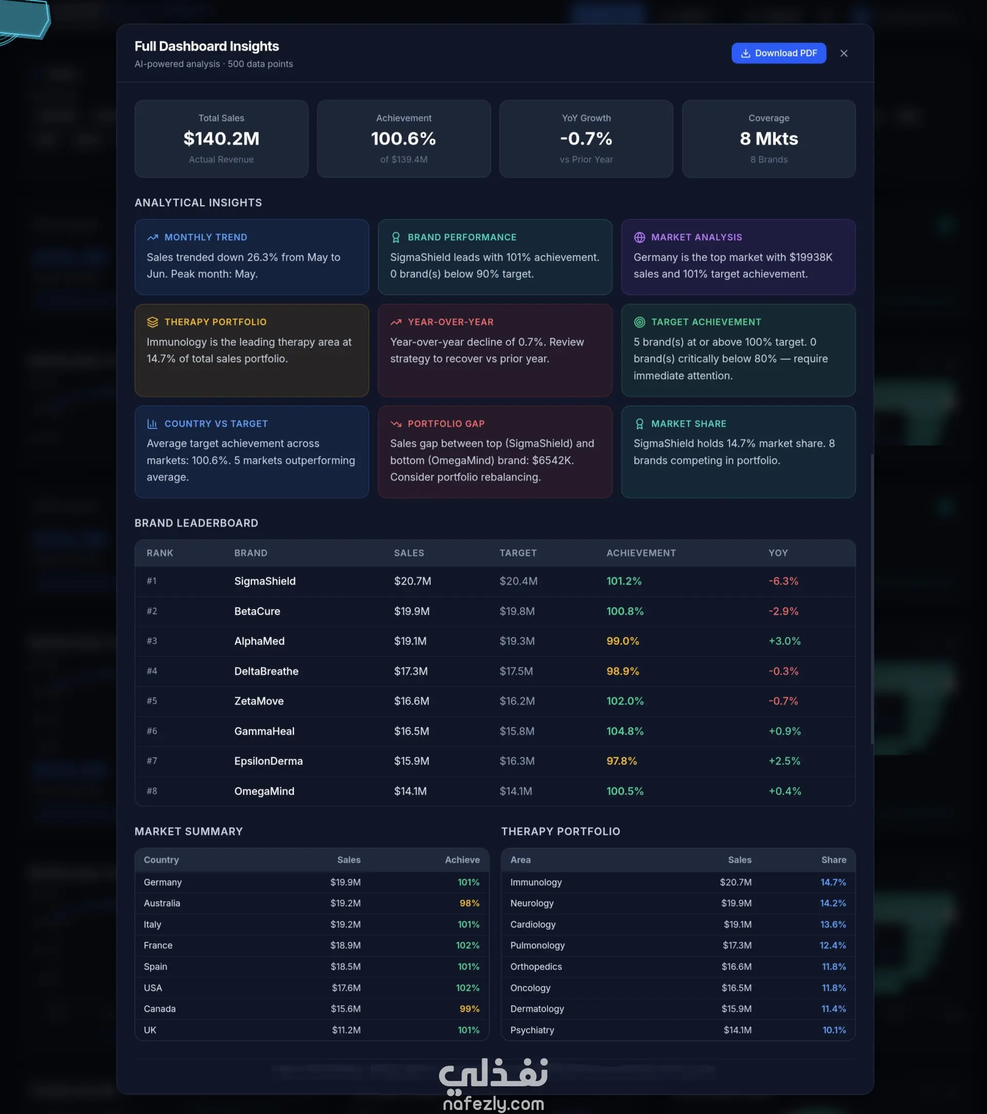The width and height of the screenshot is (987, 1114).
Task: Click the Australia row in Market Summary
Action: point(312,903)
